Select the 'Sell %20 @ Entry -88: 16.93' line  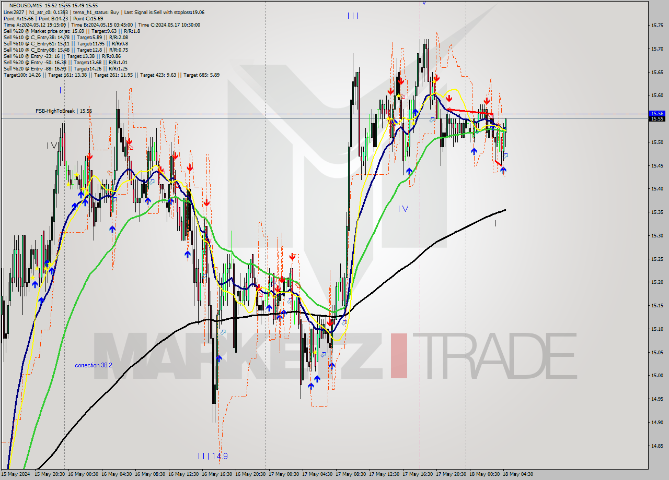pos(65,68)
